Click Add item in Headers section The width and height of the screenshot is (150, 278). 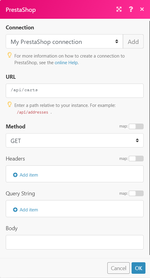click(29, 175)
